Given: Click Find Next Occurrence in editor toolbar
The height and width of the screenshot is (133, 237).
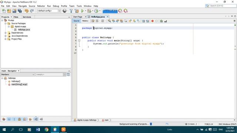Looking at the screenshot, I should point(117,21).
